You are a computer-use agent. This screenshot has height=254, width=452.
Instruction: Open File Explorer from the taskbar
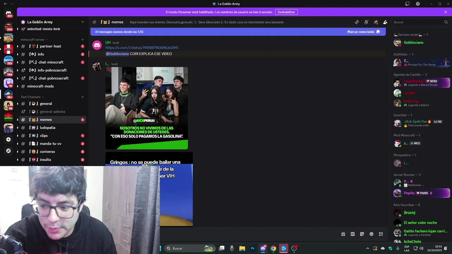(x=242, y=248)
